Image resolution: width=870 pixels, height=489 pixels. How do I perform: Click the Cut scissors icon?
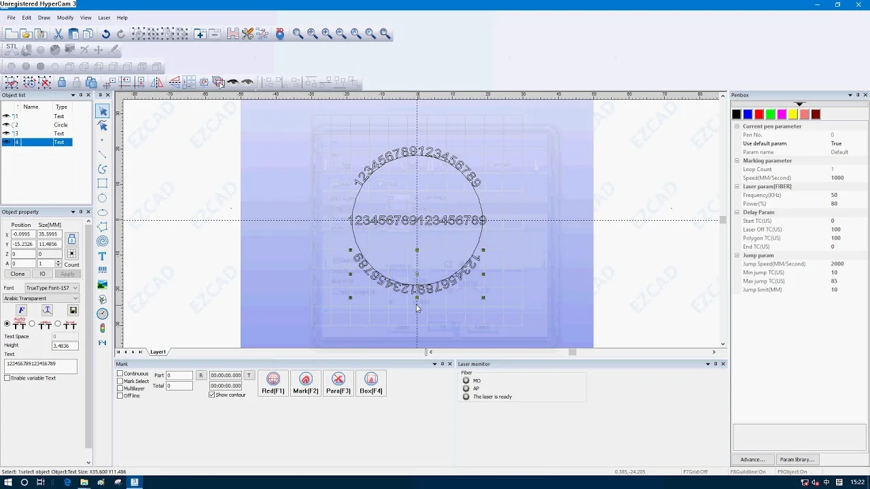(x=58, y=34)
